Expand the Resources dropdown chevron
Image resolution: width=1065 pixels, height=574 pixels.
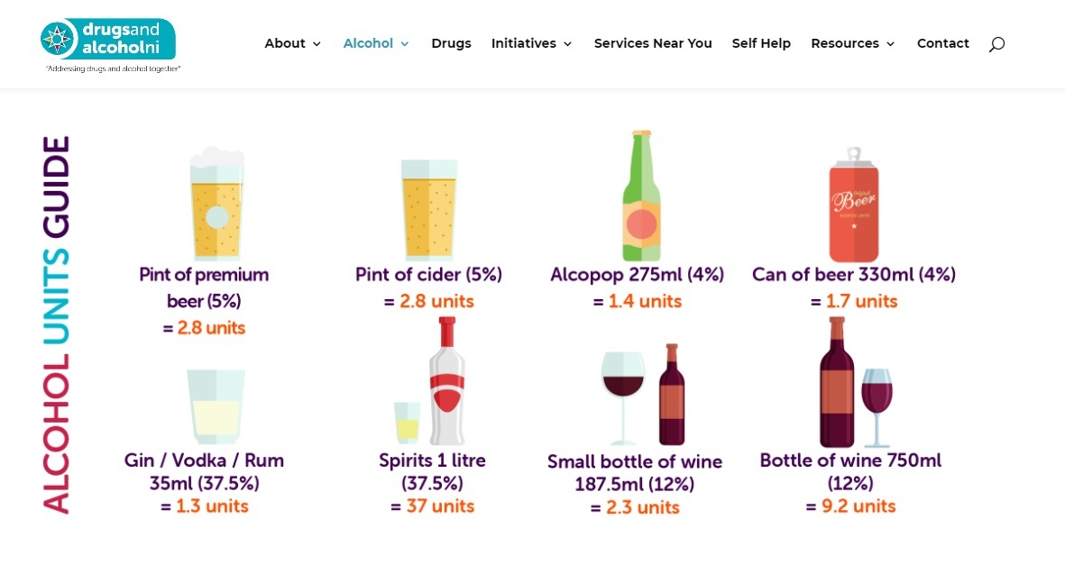[890, 44]
